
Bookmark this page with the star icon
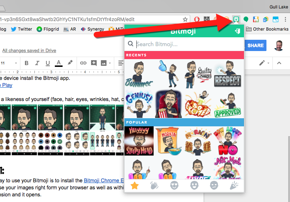185,19
